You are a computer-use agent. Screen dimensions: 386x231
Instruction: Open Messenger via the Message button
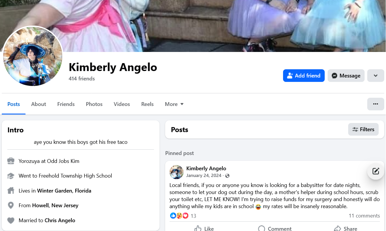[346, 75]
